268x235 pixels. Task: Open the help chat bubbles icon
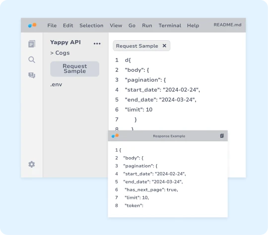click(x=32, y=75)
